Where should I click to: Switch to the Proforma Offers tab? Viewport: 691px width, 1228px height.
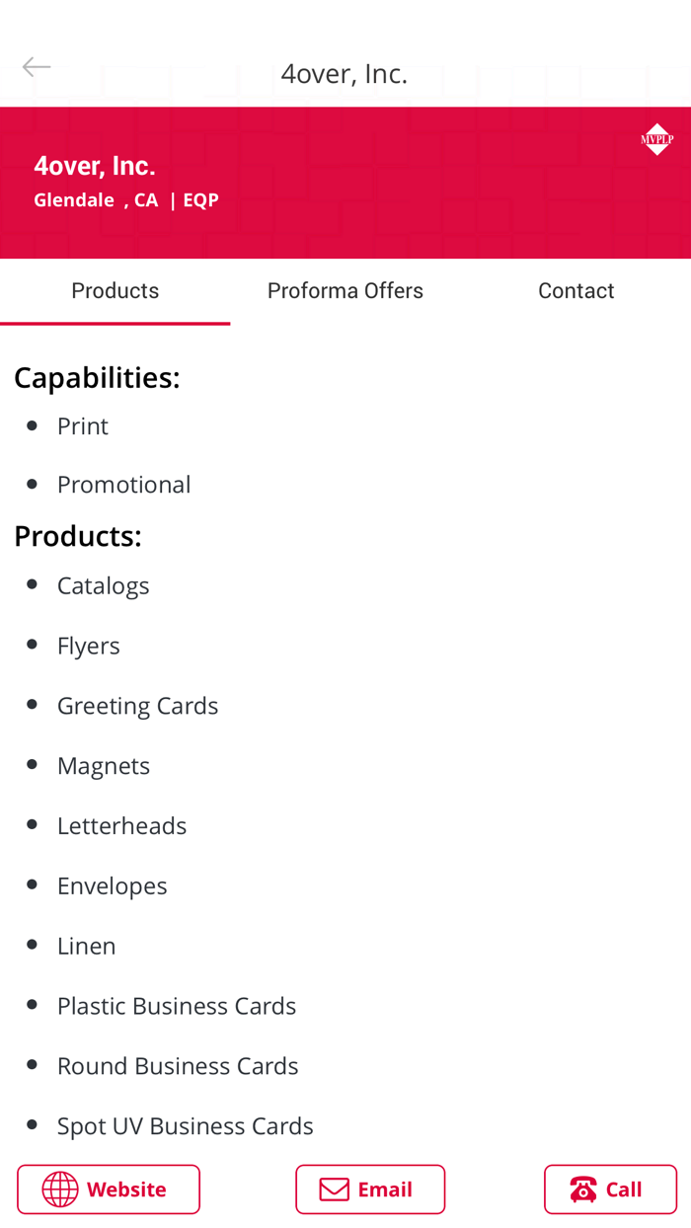[x=345, y=289]
